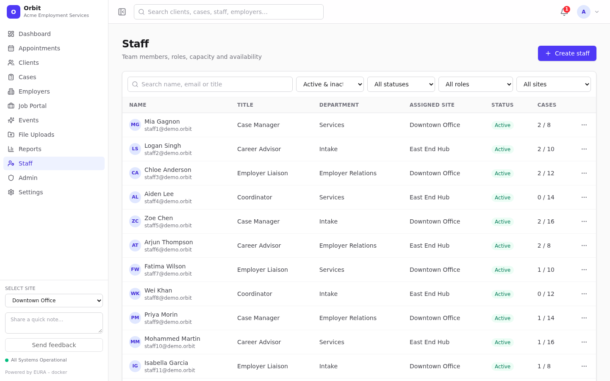Click the user avatar A in header

[584, 12]
